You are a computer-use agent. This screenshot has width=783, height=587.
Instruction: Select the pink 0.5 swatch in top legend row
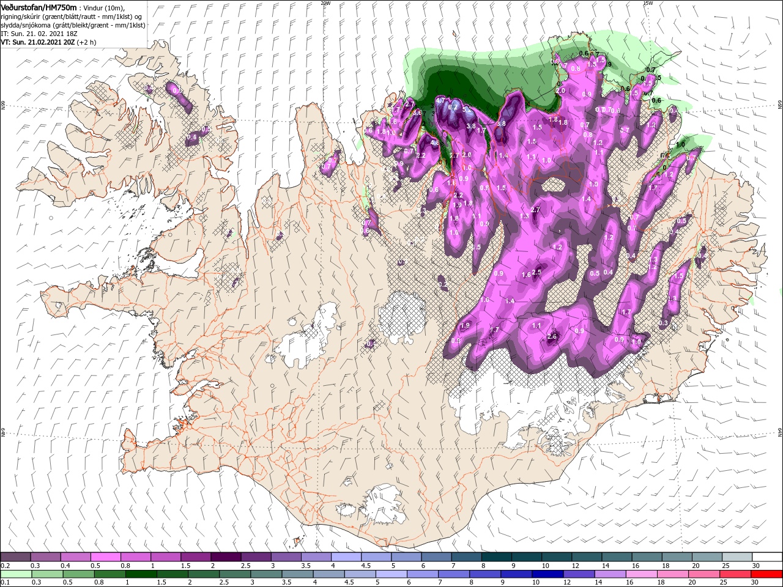click(105, 557)
